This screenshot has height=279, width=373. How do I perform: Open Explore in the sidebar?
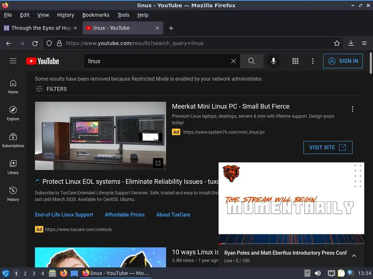13,113
